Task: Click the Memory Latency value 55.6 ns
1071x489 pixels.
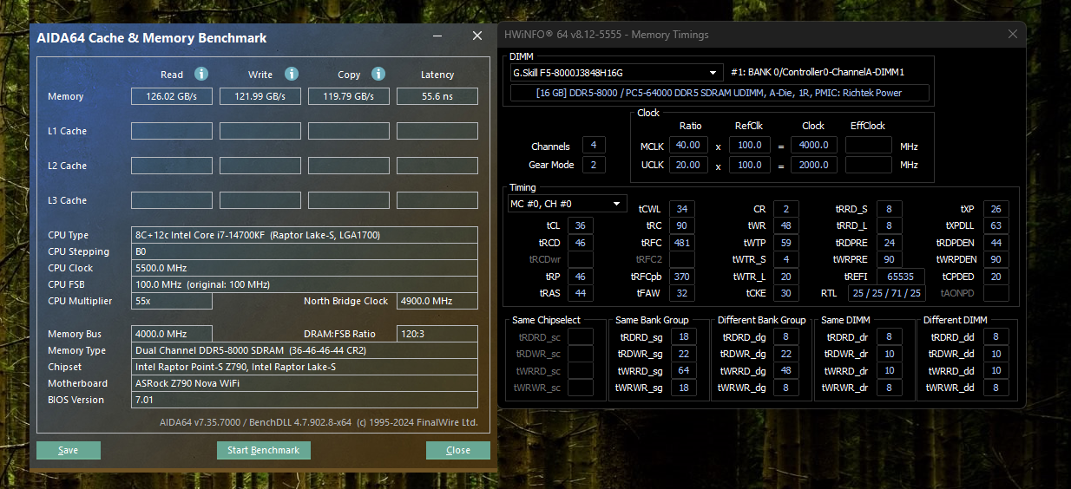Action: coord(437,96)
